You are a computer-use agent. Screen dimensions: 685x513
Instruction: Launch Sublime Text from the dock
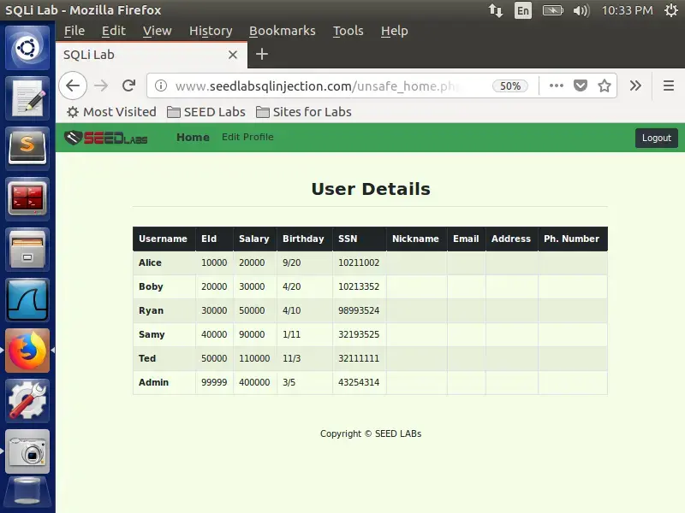tap(27, 148)
